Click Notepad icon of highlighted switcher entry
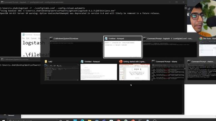The image size is (216, 121). pyautogui.click(x=106, y=39)
